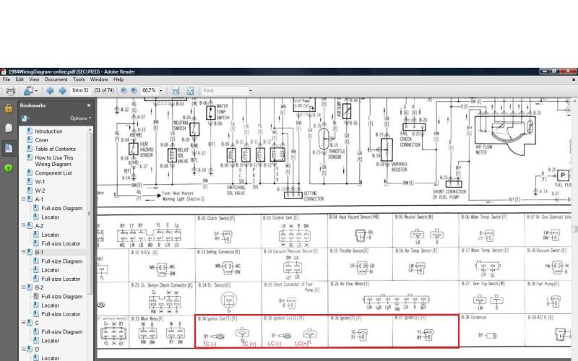Click the zoom field showing 66.7%

150,90
